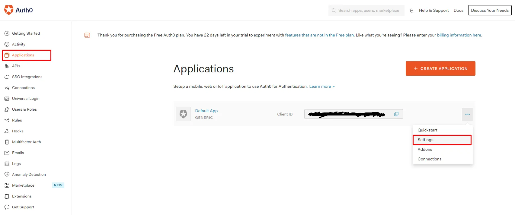Copy the Client ID with copy icon
This screenshot has height=215, width=515.
(x=396, y=114)
